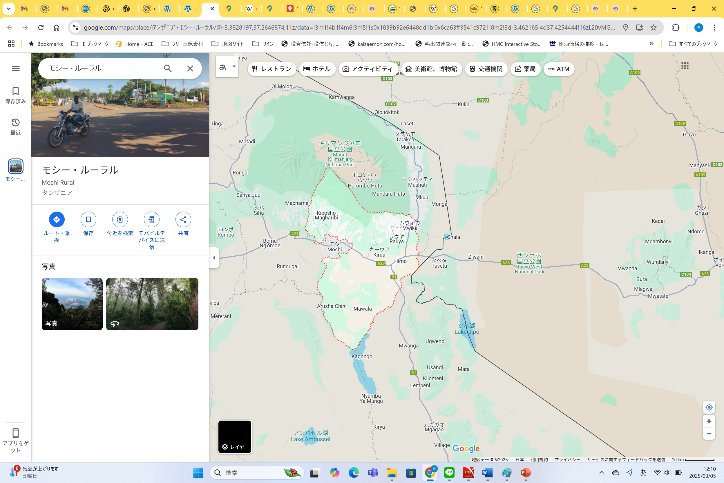Open LINE from the taskbar

click(449, 472)
